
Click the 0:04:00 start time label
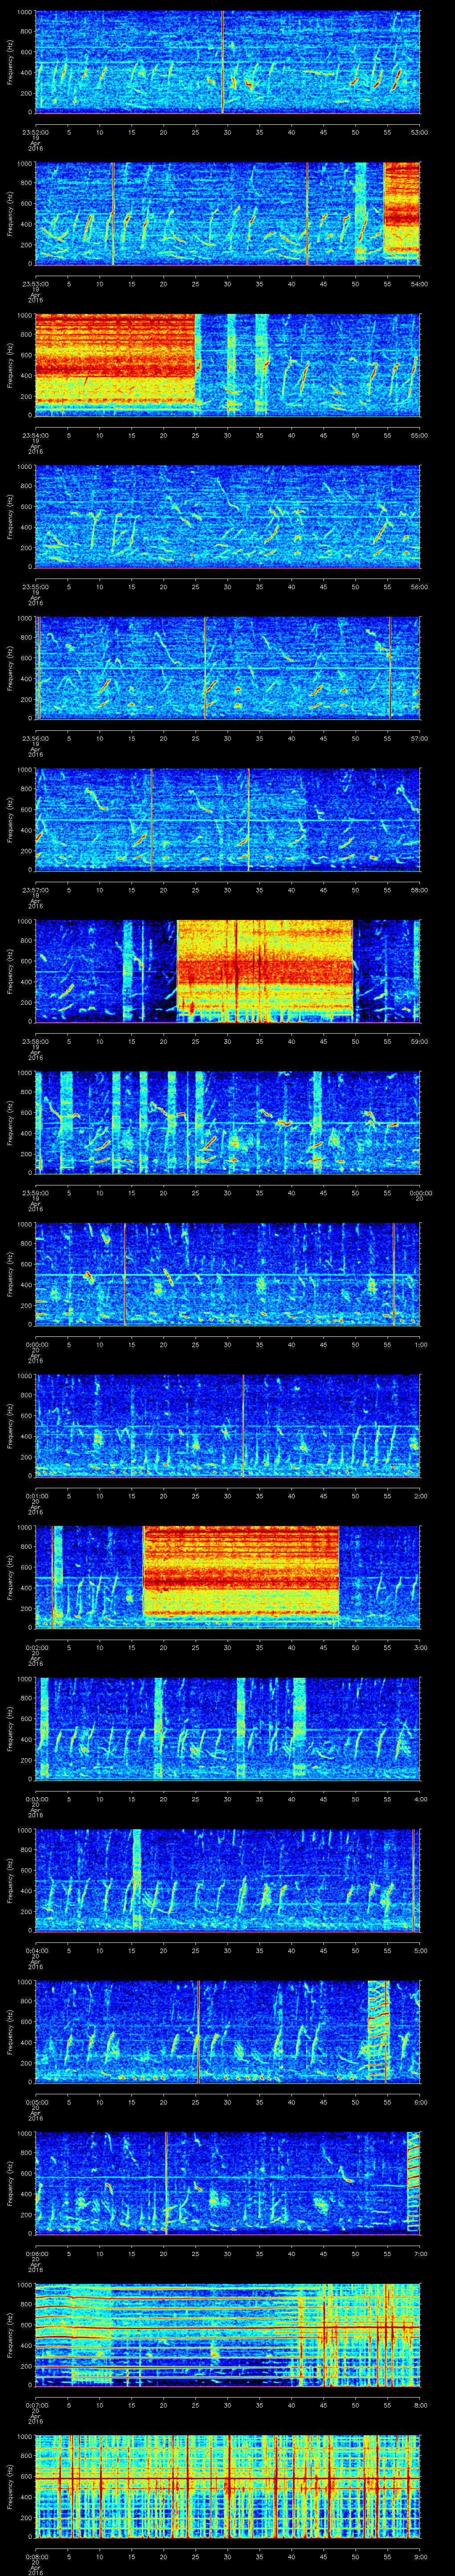click(36, 1951)
